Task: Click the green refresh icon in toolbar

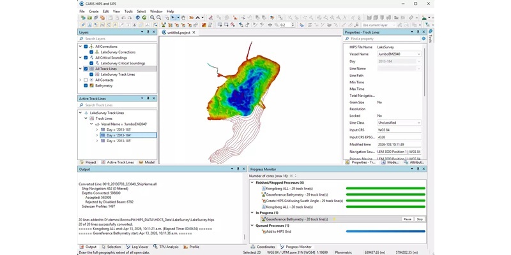Action: pyautogui.click(x=144, y=18)
